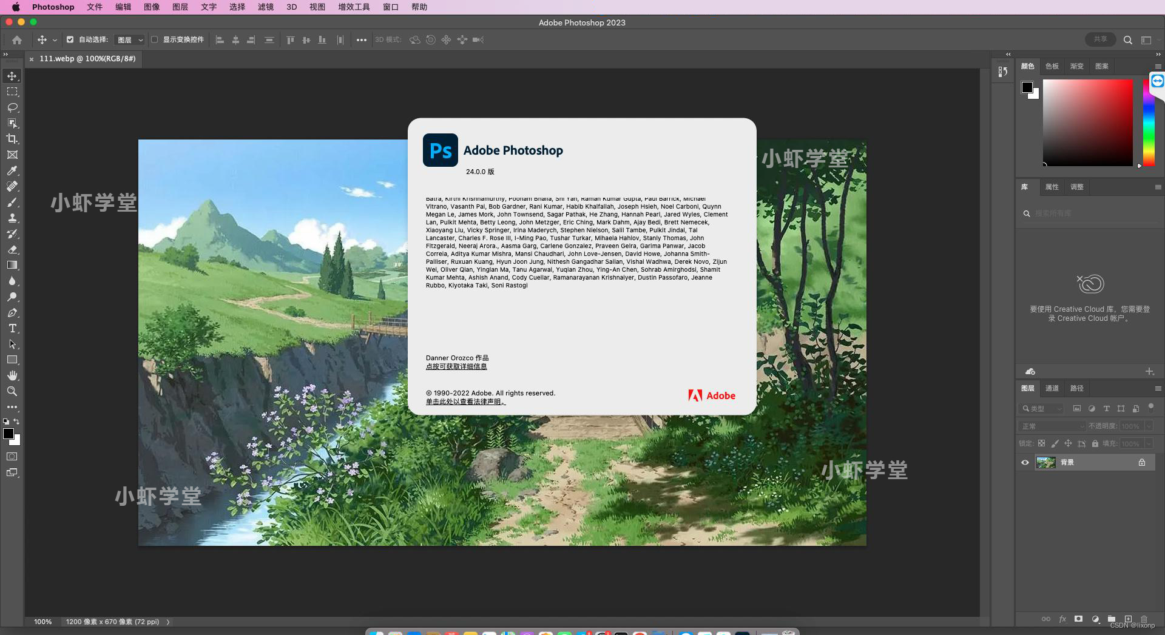Select the Rectangle shape tool
The image size is (1165, 635).
(12, 360)
